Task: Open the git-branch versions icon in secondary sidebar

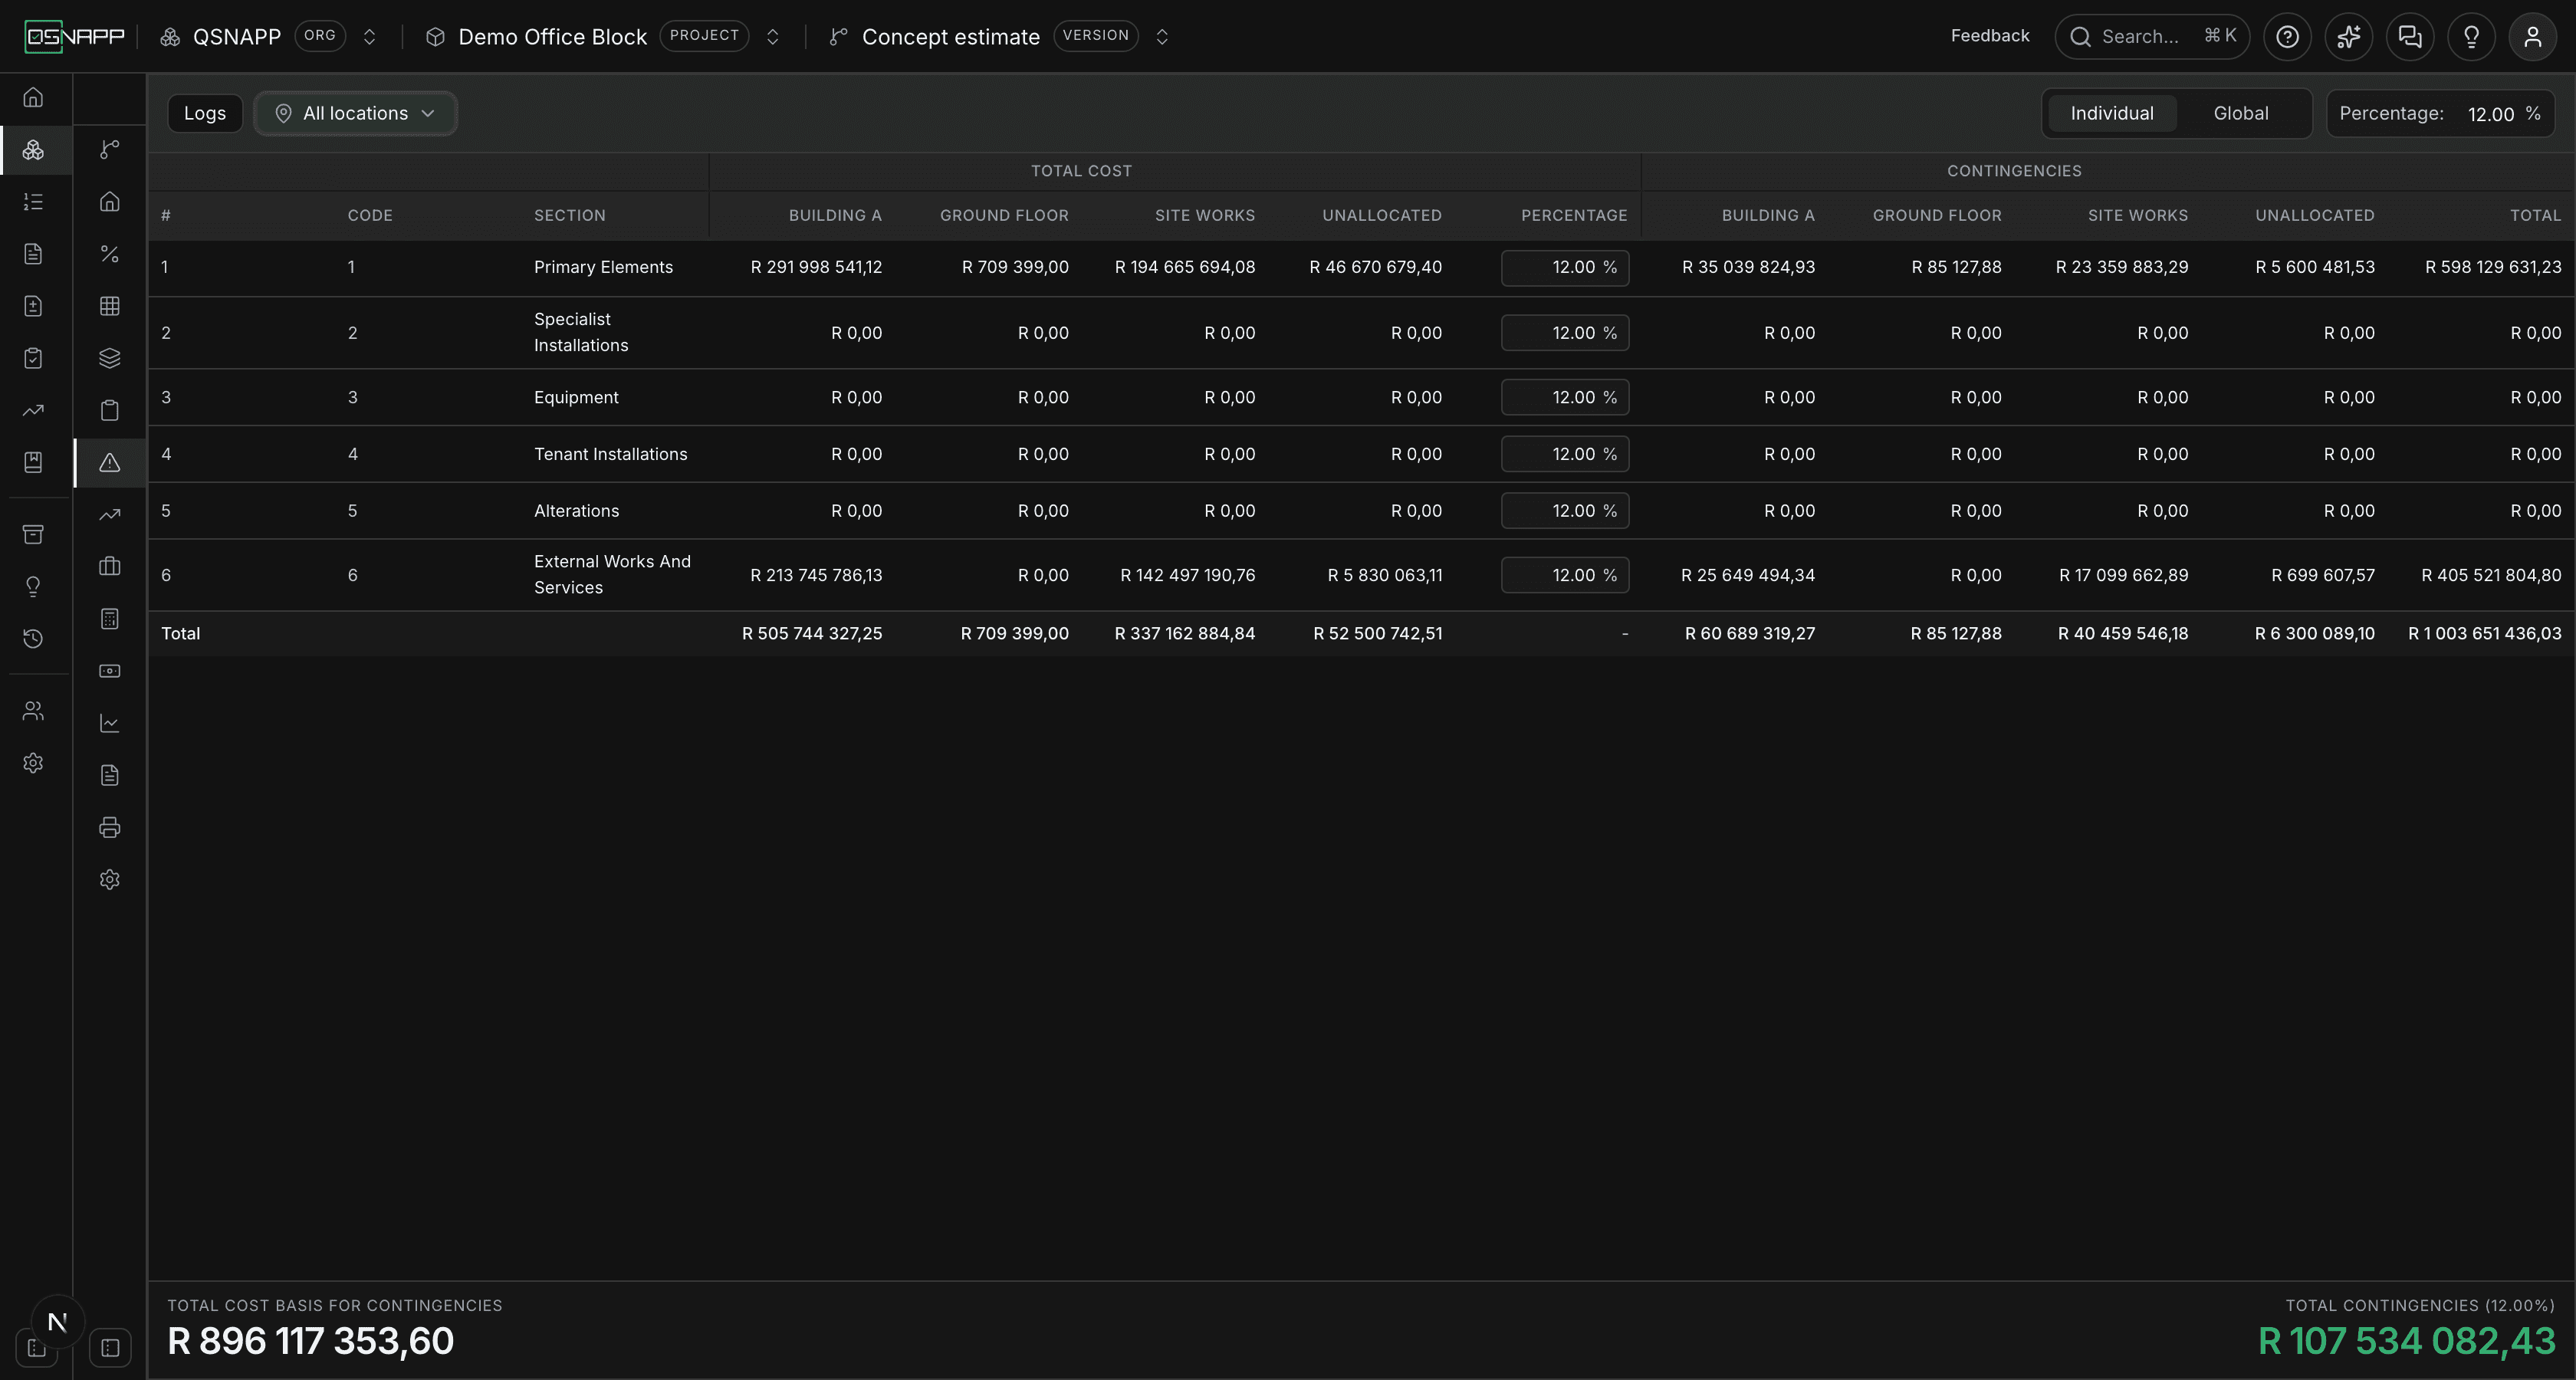Action: (110, 150)
